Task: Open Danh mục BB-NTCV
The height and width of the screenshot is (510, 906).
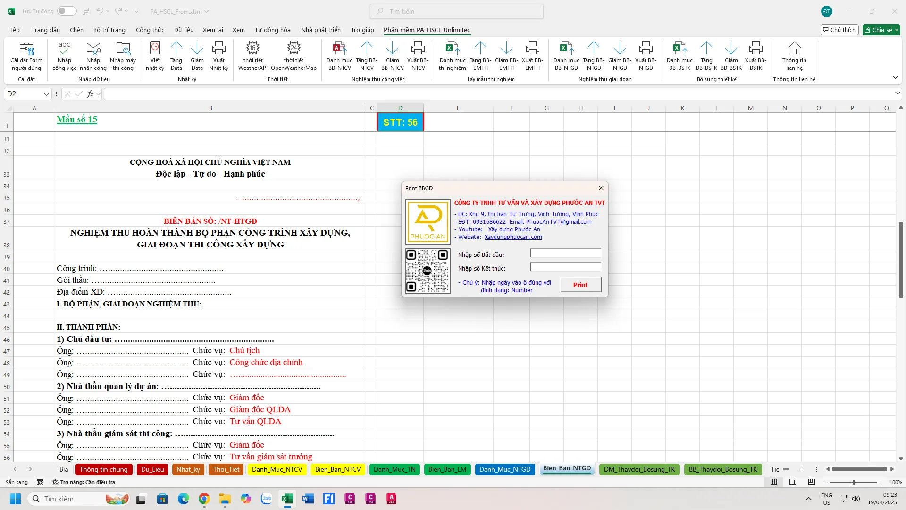Action: tap(339, 56)
